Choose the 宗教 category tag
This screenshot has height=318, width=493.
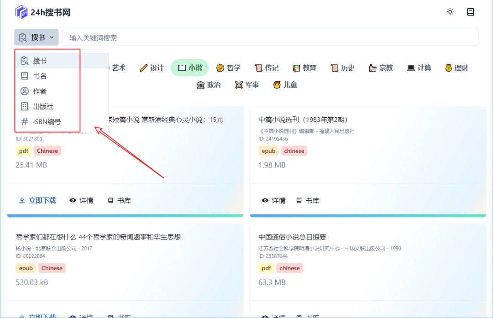(381, 68)
